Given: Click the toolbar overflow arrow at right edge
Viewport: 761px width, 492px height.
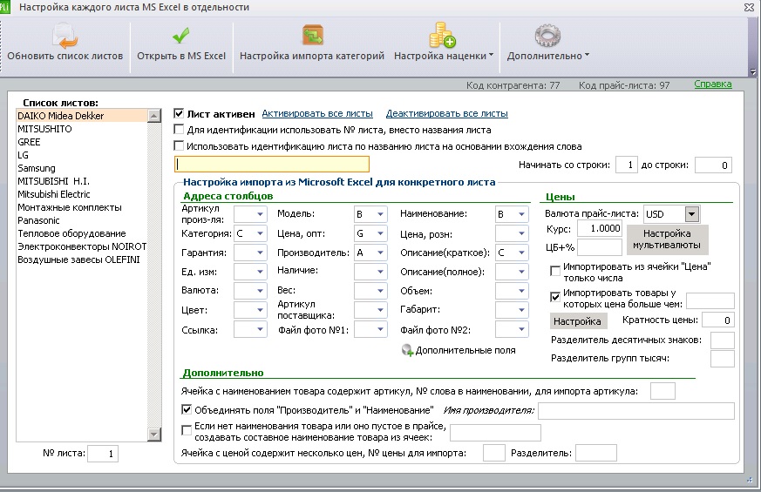Looking at the screenshot, I should (x=753, y=71).
